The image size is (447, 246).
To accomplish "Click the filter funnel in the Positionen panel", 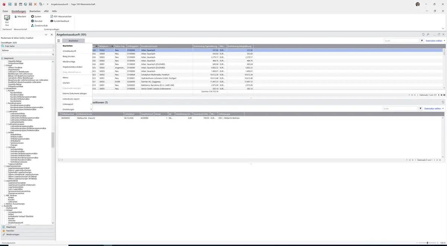I will (421, 108).
